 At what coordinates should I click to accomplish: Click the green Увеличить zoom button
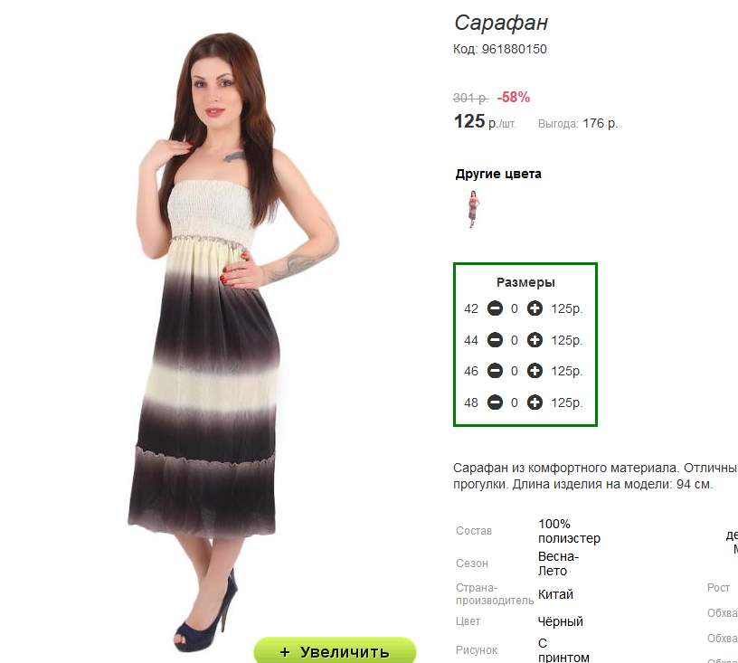tap(335, 651)
